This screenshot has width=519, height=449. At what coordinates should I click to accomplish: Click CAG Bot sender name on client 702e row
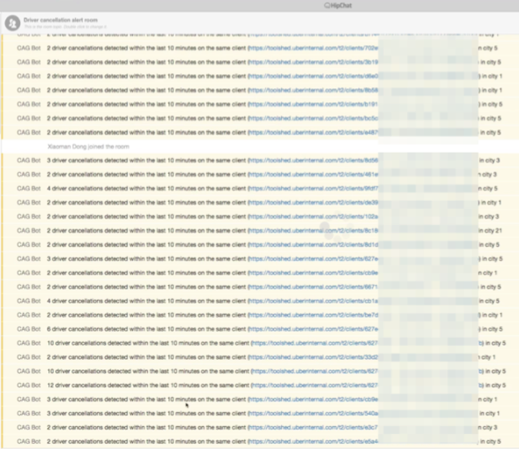29,48
